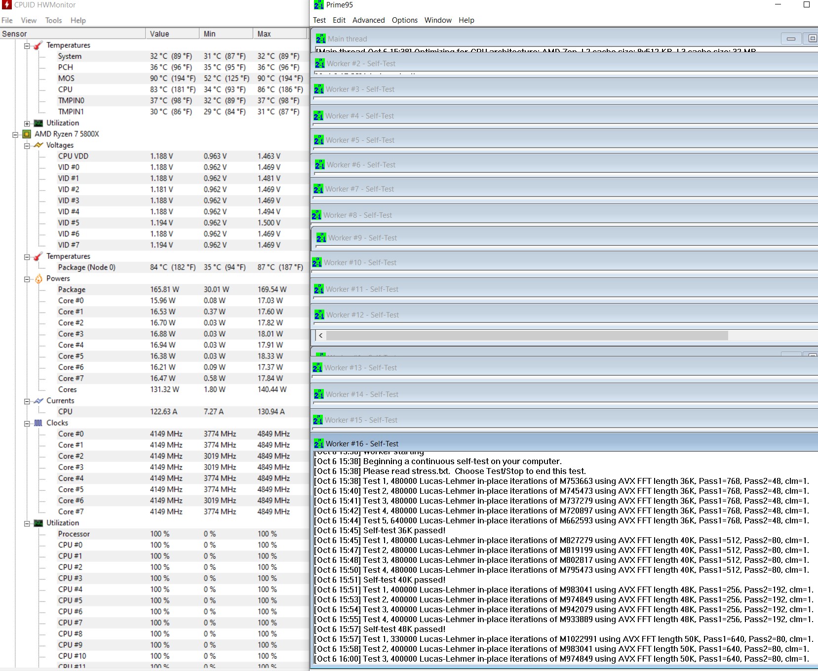Screen dimensions: 818x671
Task: Collapse the Clocks section
Action: 27,424
